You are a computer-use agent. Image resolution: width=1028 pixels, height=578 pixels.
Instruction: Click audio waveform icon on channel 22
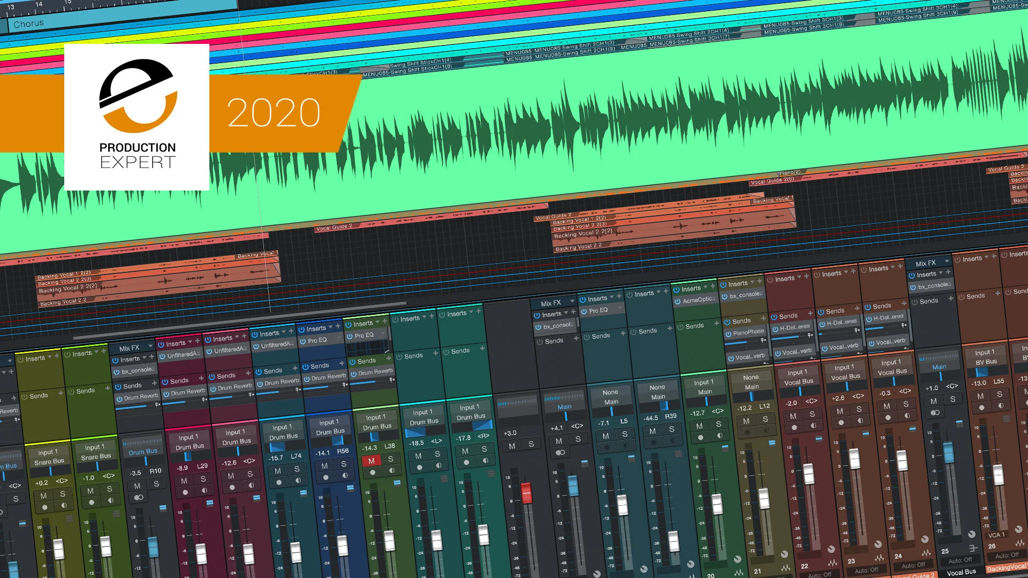[832, 563]
